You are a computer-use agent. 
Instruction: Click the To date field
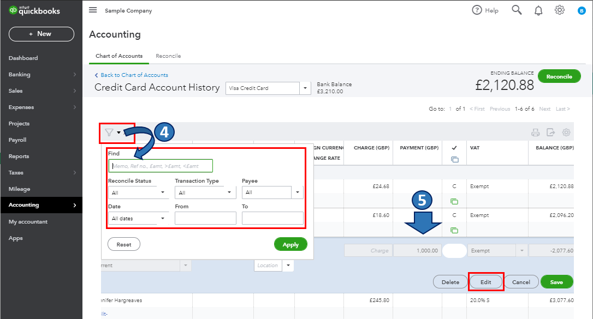272,218
